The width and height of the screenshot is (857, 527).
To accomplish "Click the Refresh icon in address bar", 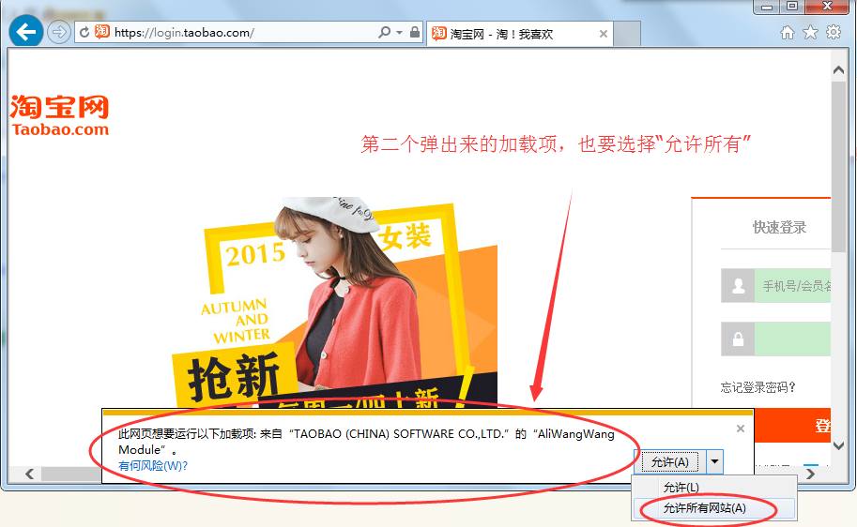I will tap(84, 33).
